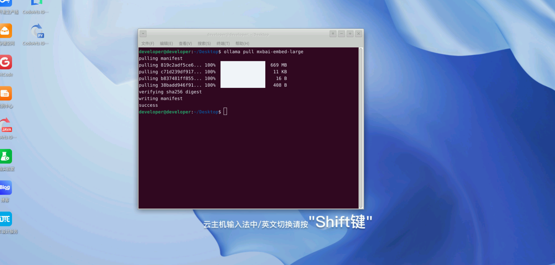The width and height of the screenshot is (555, 265).
Task: Open the 编辑(E) menu
Action: (166, 43)
